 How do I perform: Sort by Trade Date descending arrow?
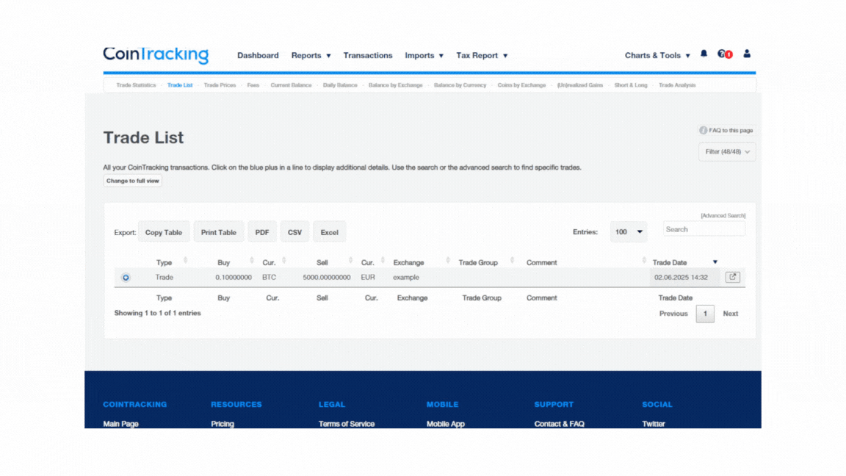(x=715, y=262)
